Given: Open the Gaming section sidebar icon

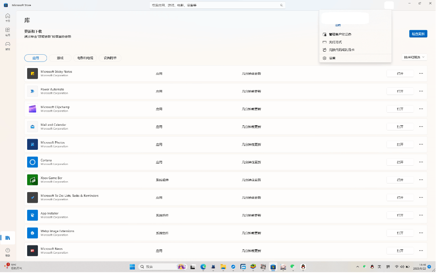Looking at the screenshot, I should click(x=7, y=46).
